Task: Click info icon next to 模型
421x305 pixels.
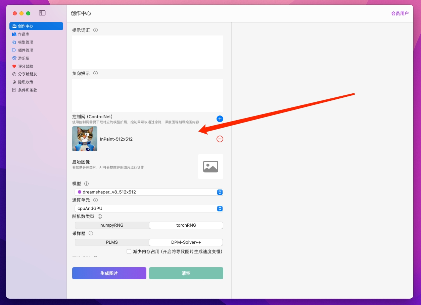Action: (x=87, y=184)
